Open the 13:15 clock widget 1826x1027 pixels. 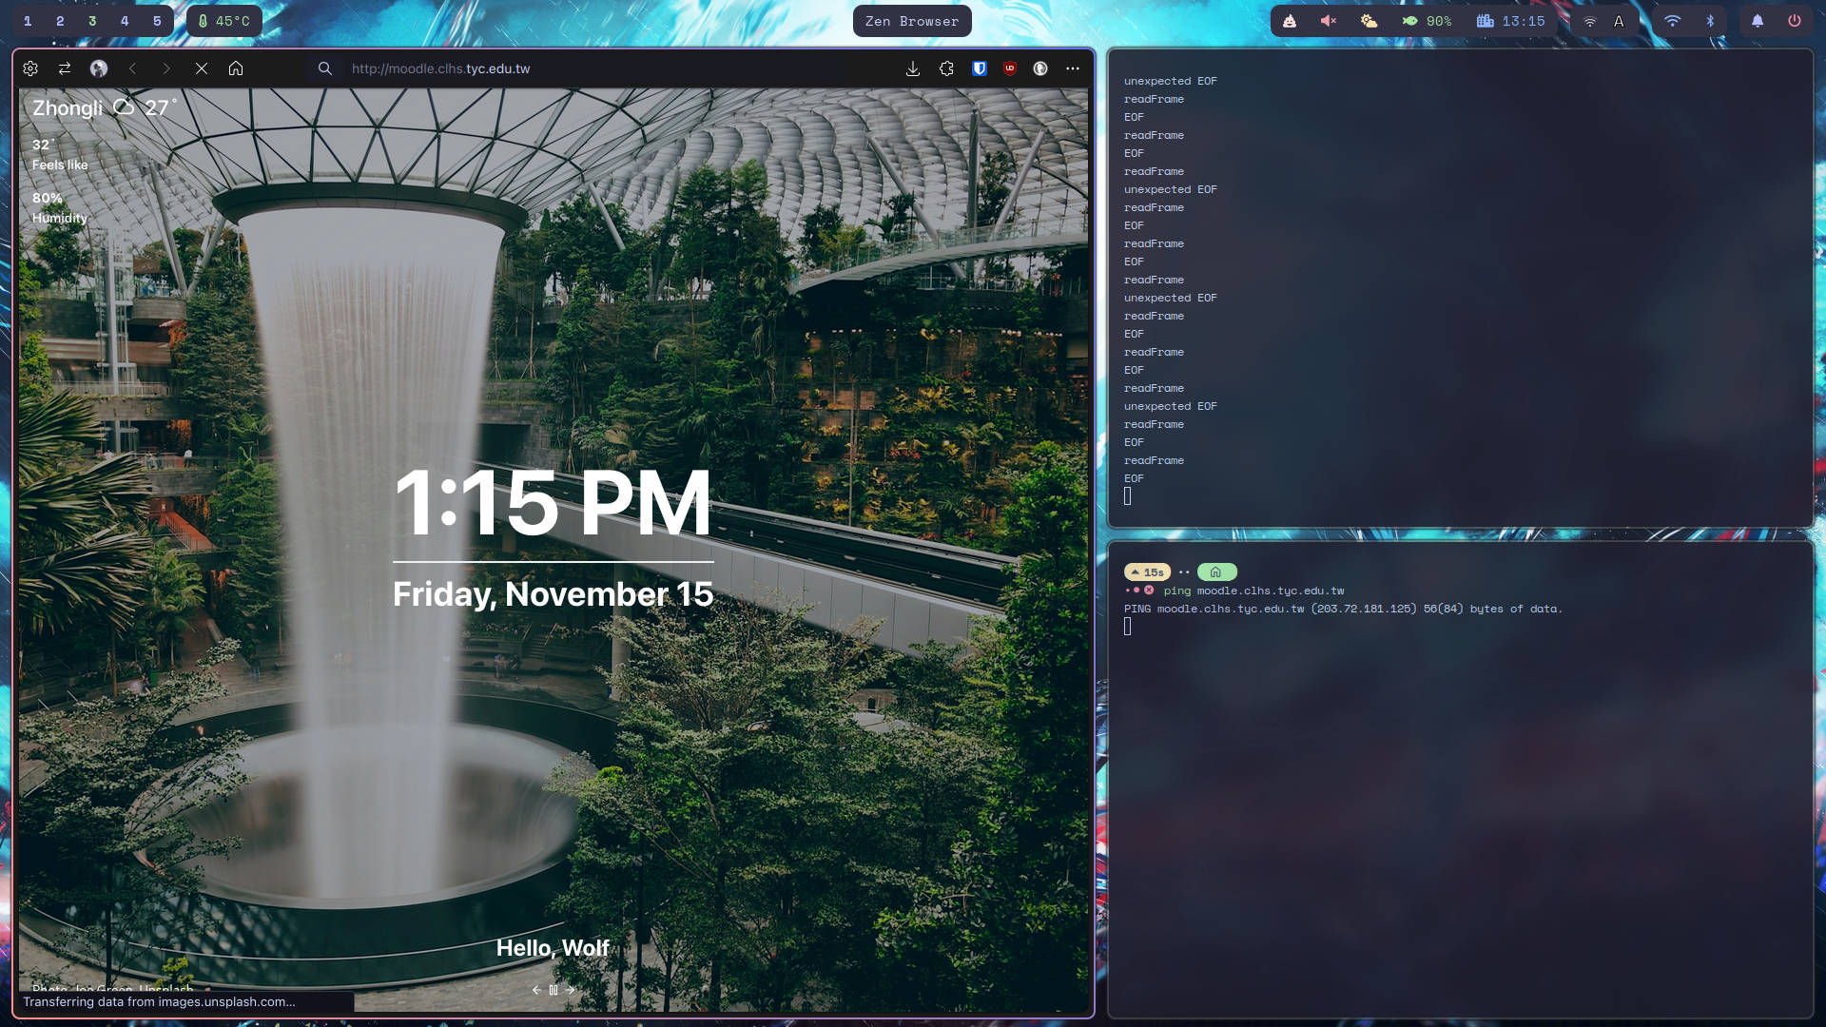pyautogui.click(x=1511, y=21)
